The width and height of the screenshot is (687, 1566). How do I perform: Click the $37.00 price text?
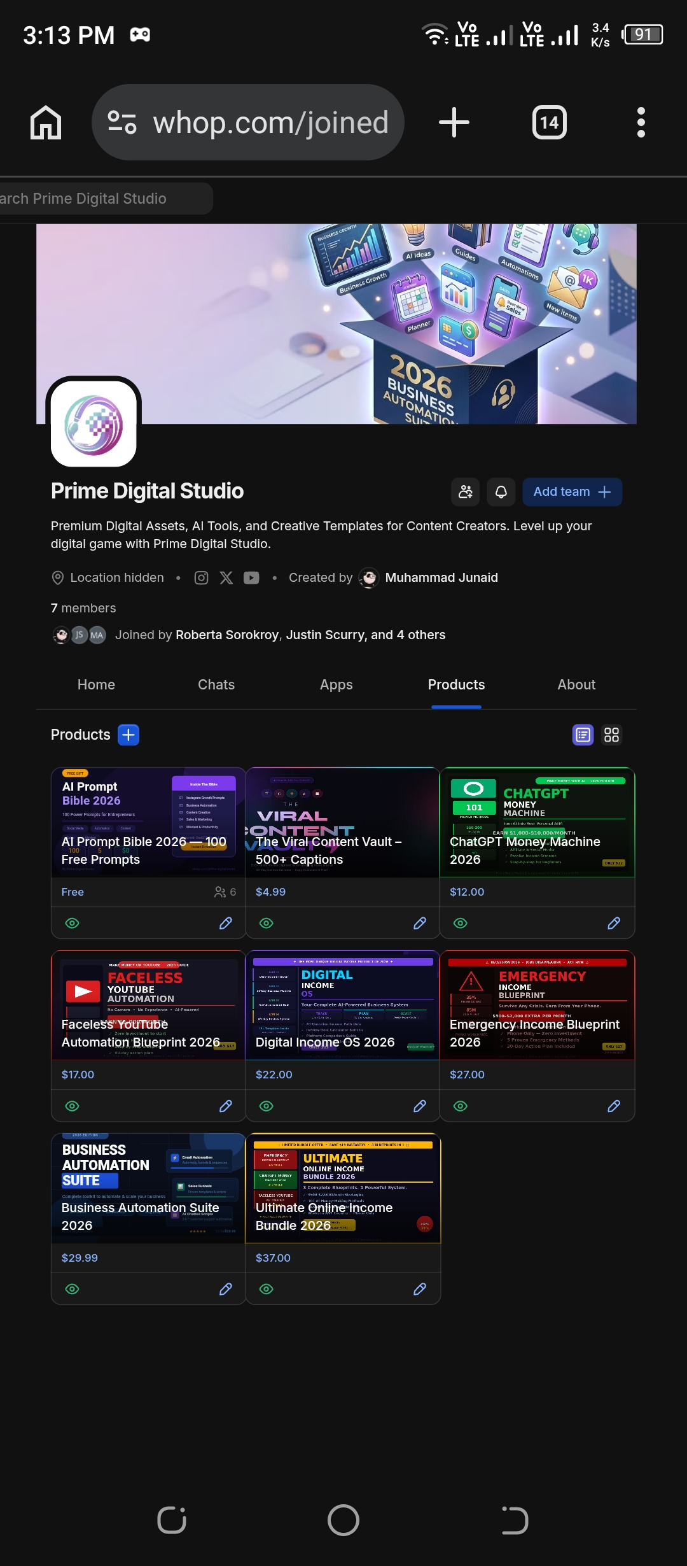pyautogui.click(x=273, y=1258)
